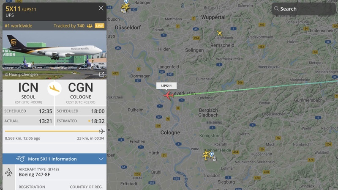Close the 5X11 flight panel

click(x=101, y=8)
